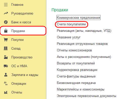Screen dimensions: 119x99
Task: Click the grid warehouse icon for Склад
Action: (6, 48)
